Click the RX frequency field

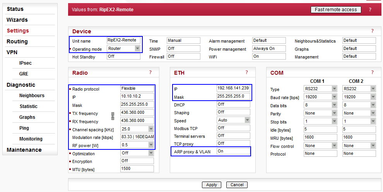(137, 121)
